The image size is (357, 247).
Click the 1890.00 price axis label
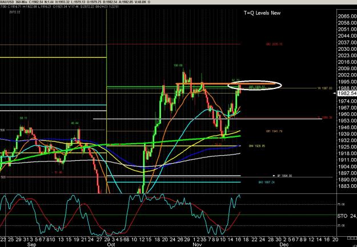click(347, 180)
